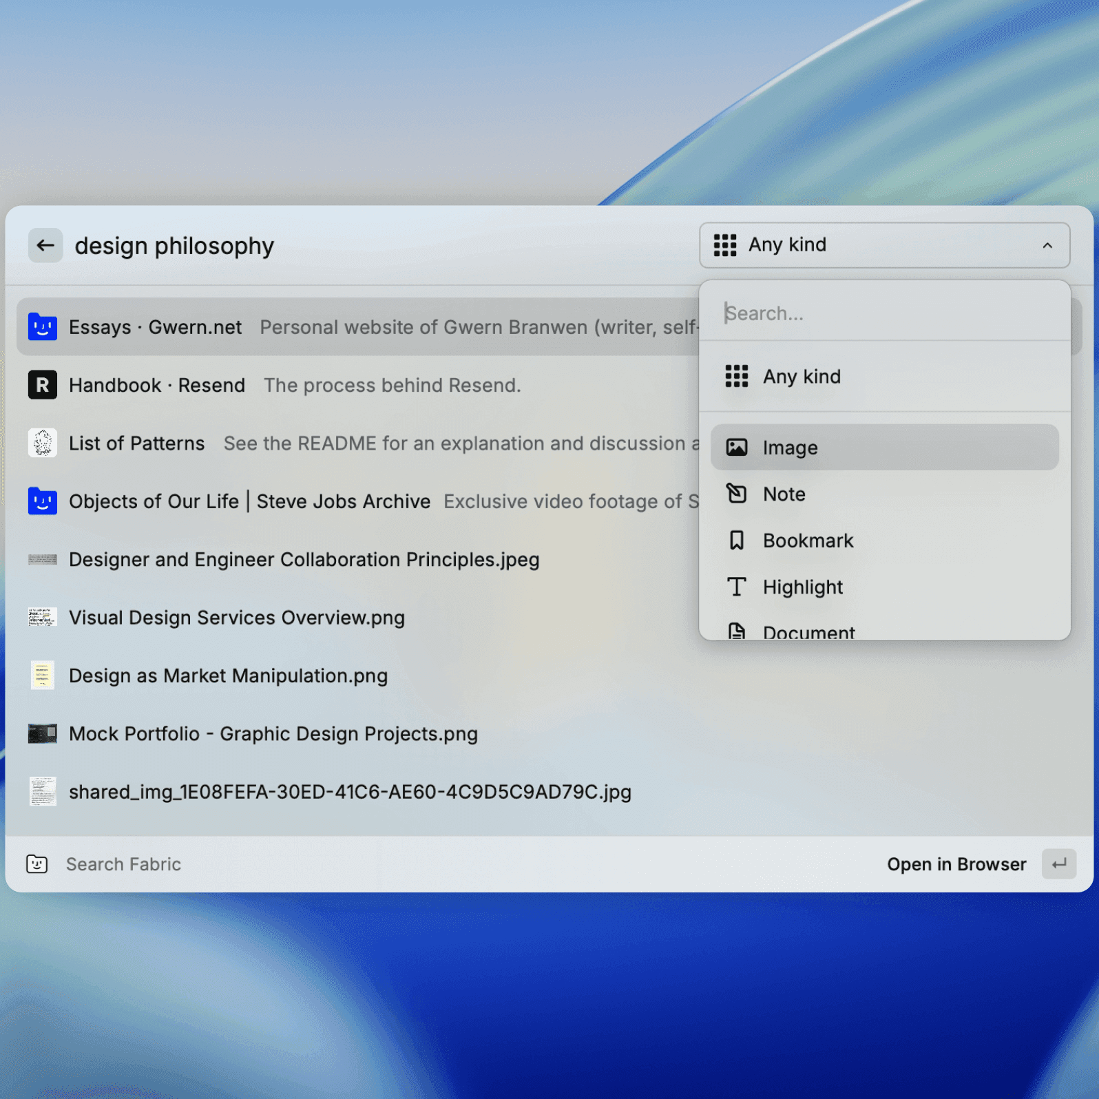
Task: Select the Note kind option
Action: (884, 494)
